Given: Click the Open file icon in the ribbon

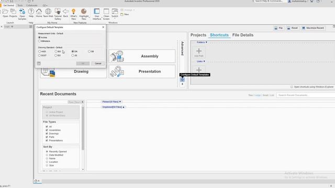Looking at the screenshot, I should coord(5,11).
